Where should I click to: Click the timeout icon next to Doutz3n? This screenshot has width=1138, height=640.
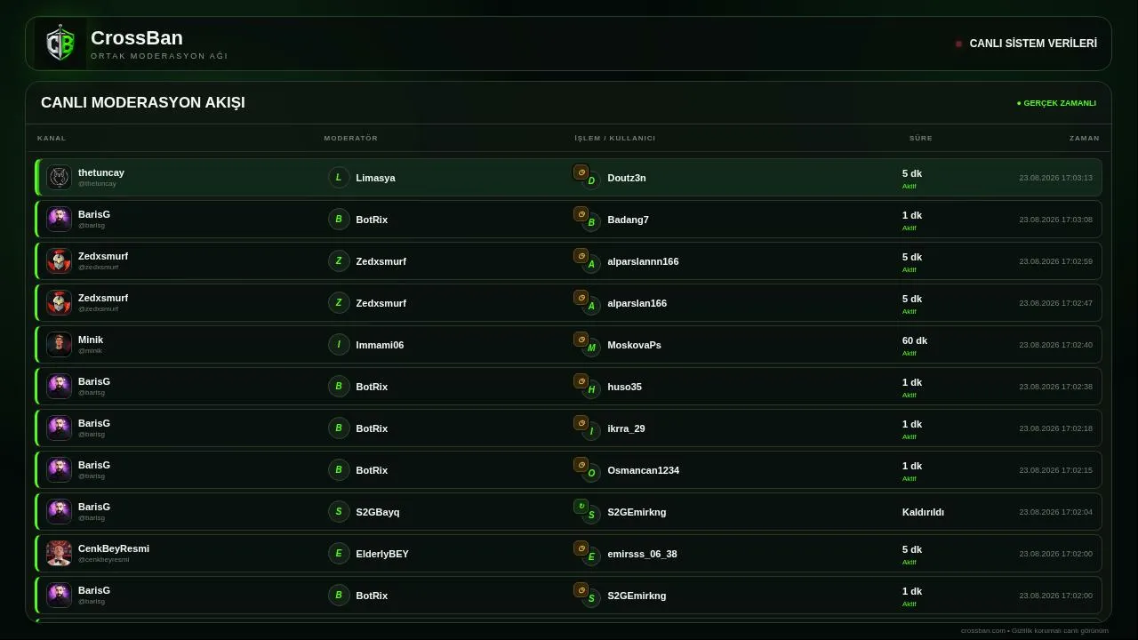581,172
